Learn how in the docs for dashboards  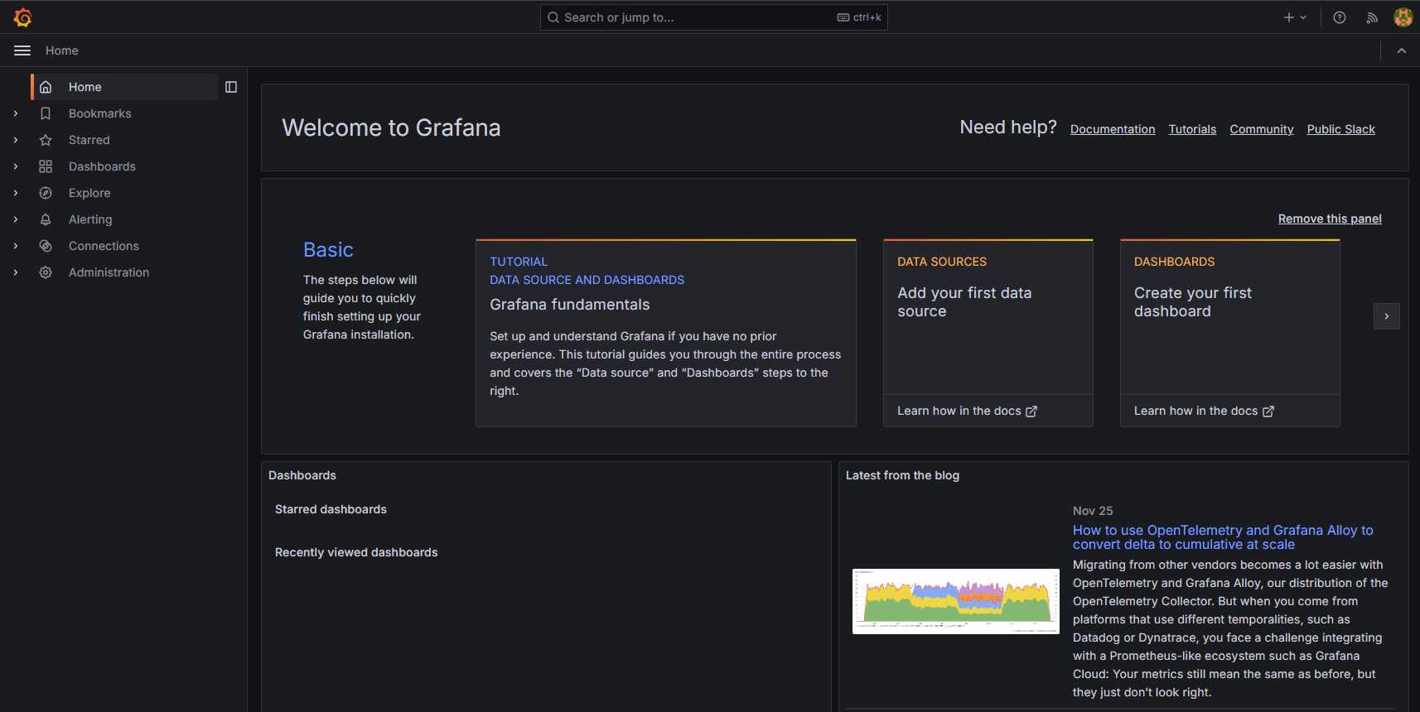(x=1204, y=411)
